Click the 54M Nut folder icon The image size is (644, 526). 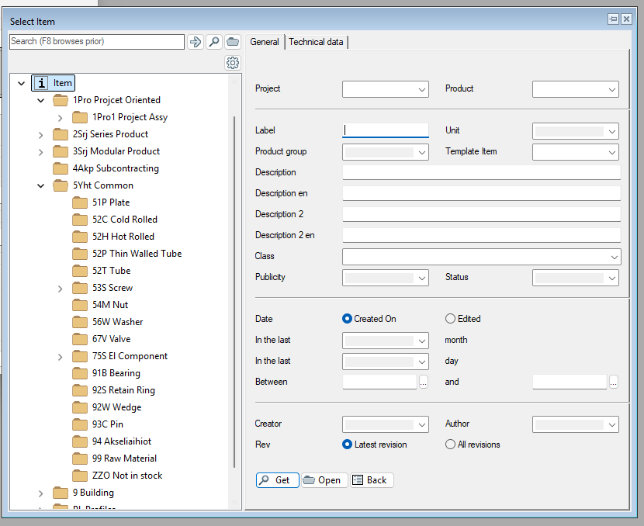tap(80, 305)
